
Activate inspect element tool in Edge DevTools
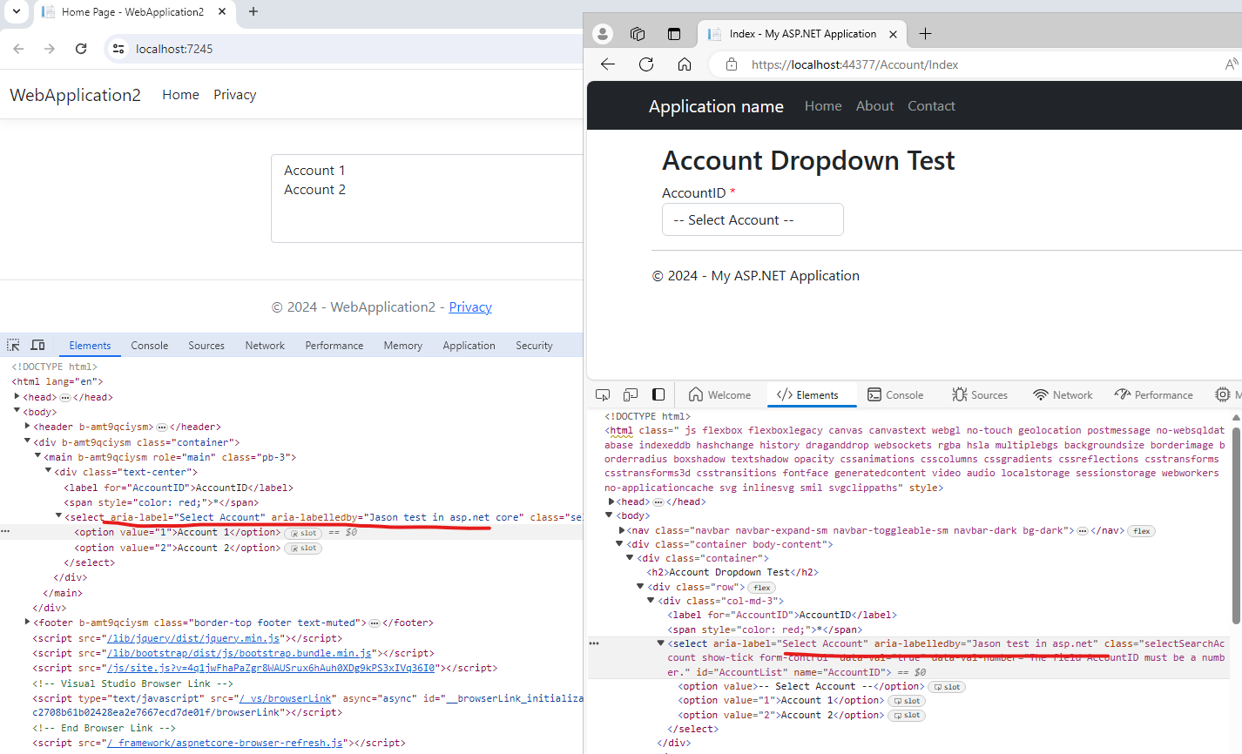[603, 394]
